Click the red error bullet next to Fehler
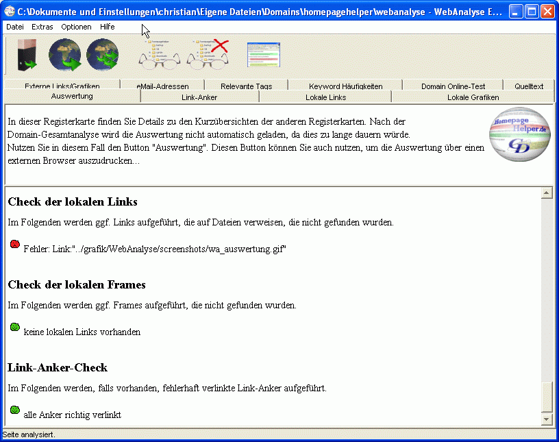 (x=14, y=245)
